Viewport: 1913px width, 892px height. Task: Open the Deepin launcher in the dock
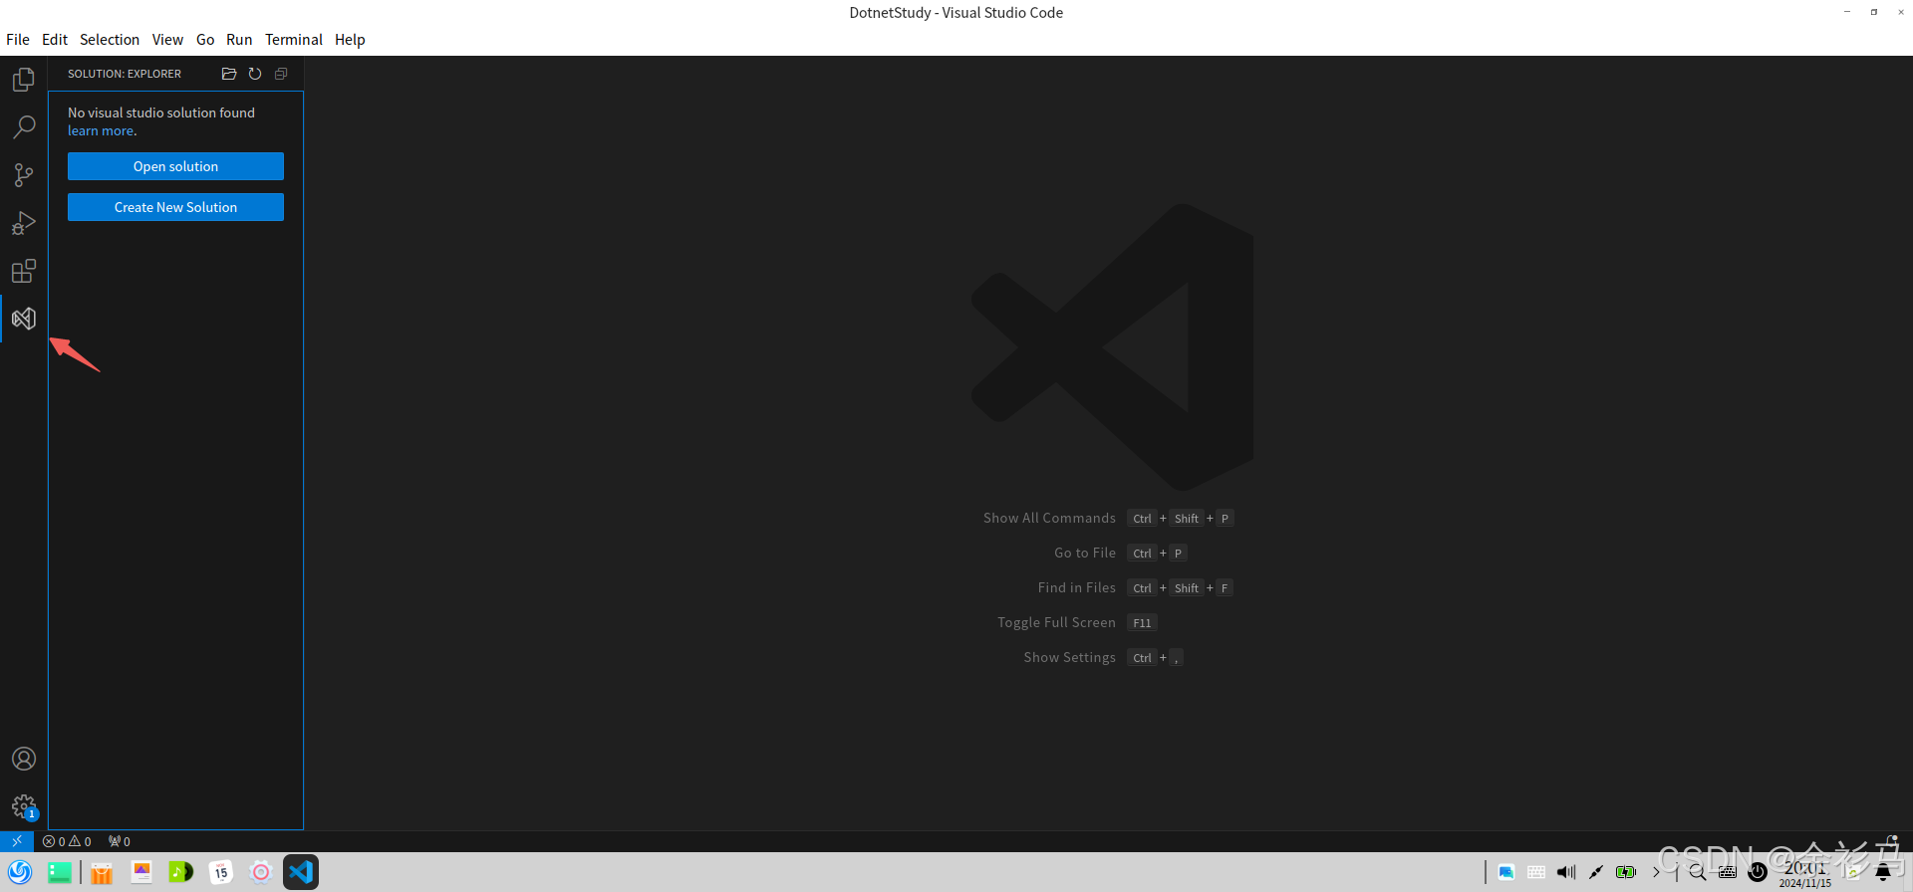(x=20, y=872)
